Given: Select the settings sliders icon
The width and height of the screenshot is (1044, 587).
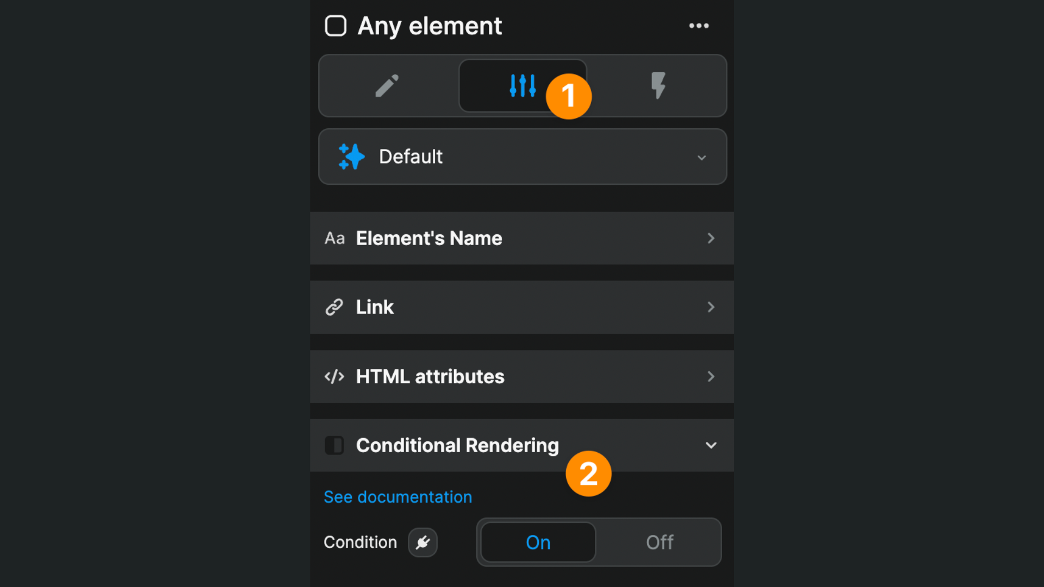Looking at the screenshot, I should tap(523, 85).
